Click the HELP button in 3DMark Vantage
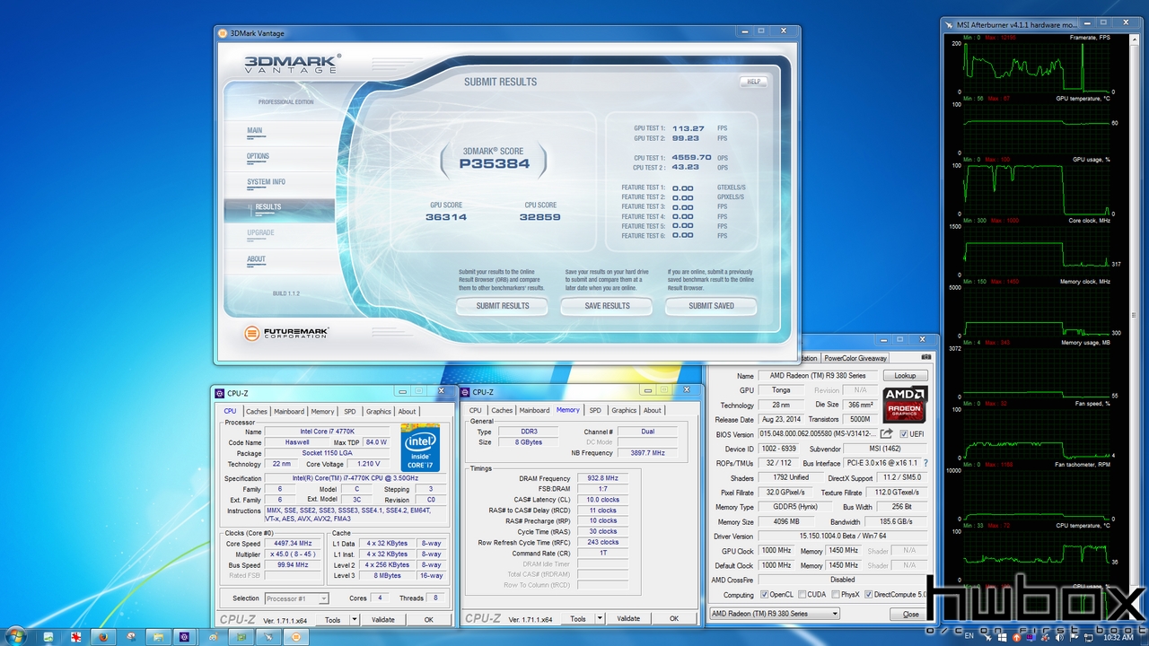 [x=753, y=82]
